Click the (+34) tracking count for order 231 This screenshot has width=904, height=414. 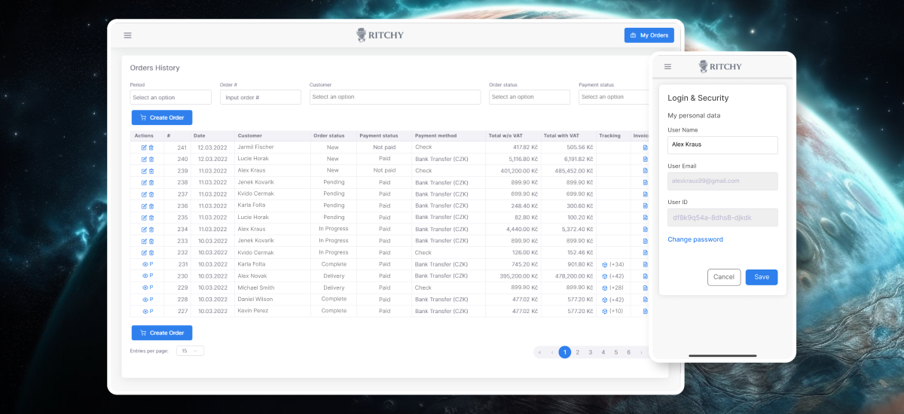coord(616,264)
